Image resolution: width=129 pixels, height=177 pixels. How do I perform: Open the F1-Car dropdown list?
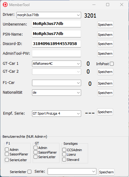[56, 83]
